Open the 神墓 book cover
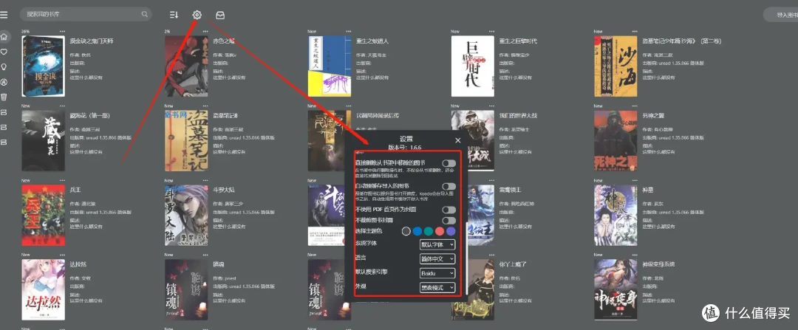Viewport: 798px width, 330px height. tap(615, 215)
